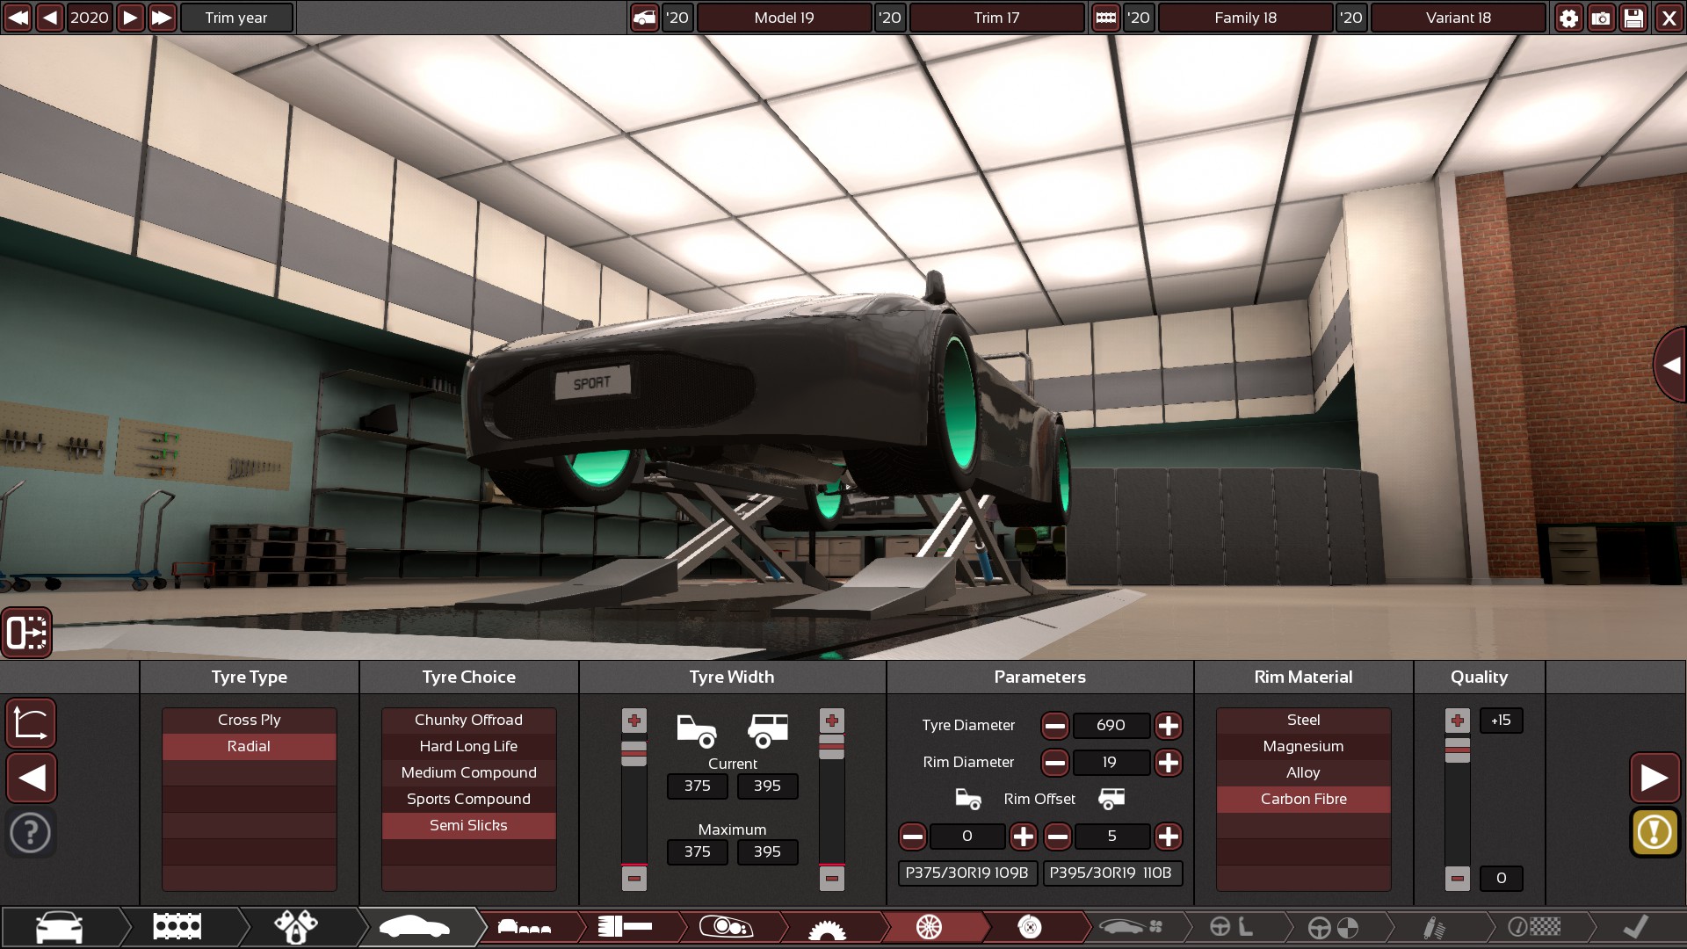Jump to the first year with the double left arrow
This screenshot has height=949, width=1687.
pos(18,18)
